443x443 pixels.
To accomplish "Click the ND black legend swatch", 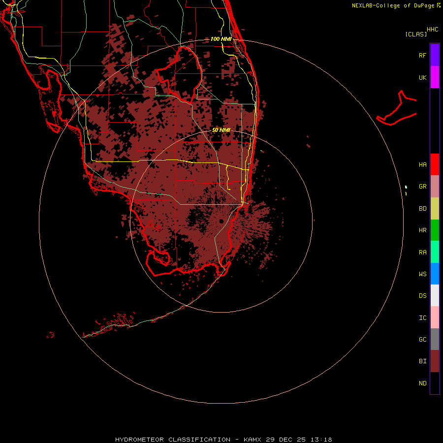I will pyautogui.click(x=435, y=383).
